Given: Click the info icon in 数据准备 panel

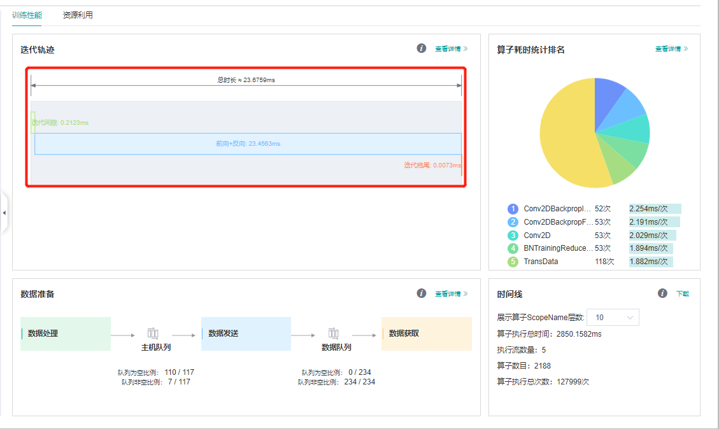Looking at the screenshot, I should [x=421, y=293].
